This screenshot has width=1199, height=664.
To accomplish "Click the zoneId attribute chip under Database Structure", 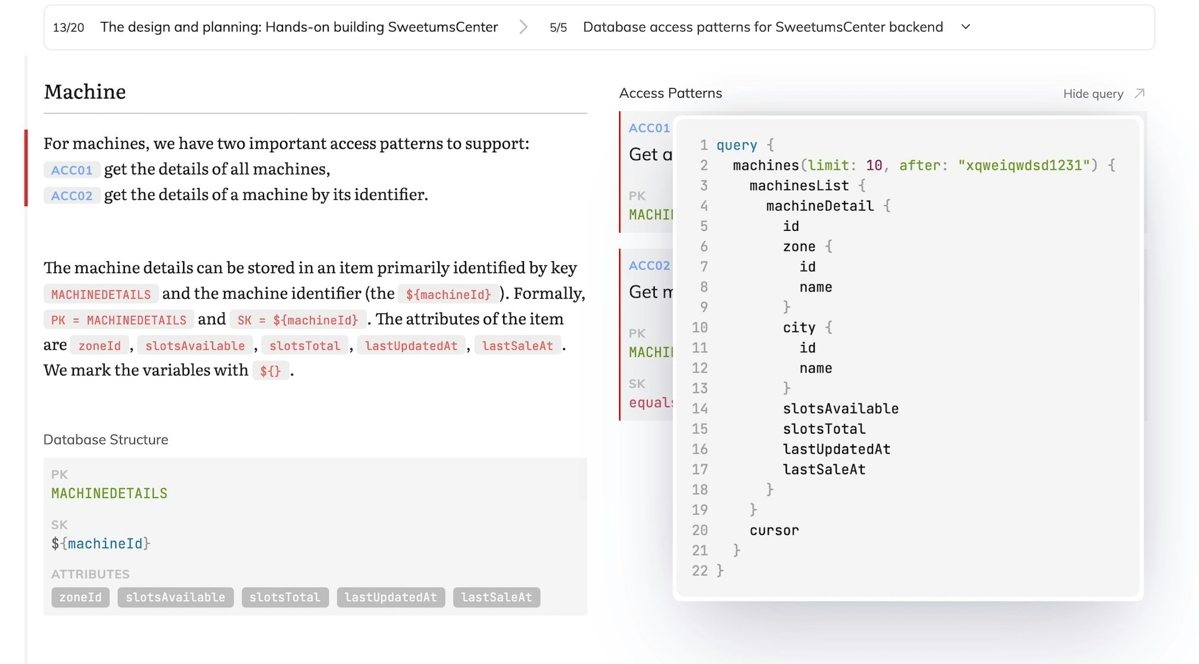I will pos(80,597).
